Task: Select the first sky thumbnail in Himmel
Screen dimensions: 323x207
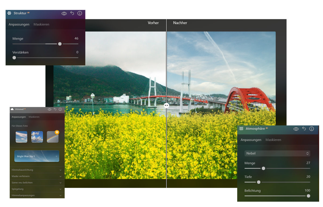Action: pos(21,137)
